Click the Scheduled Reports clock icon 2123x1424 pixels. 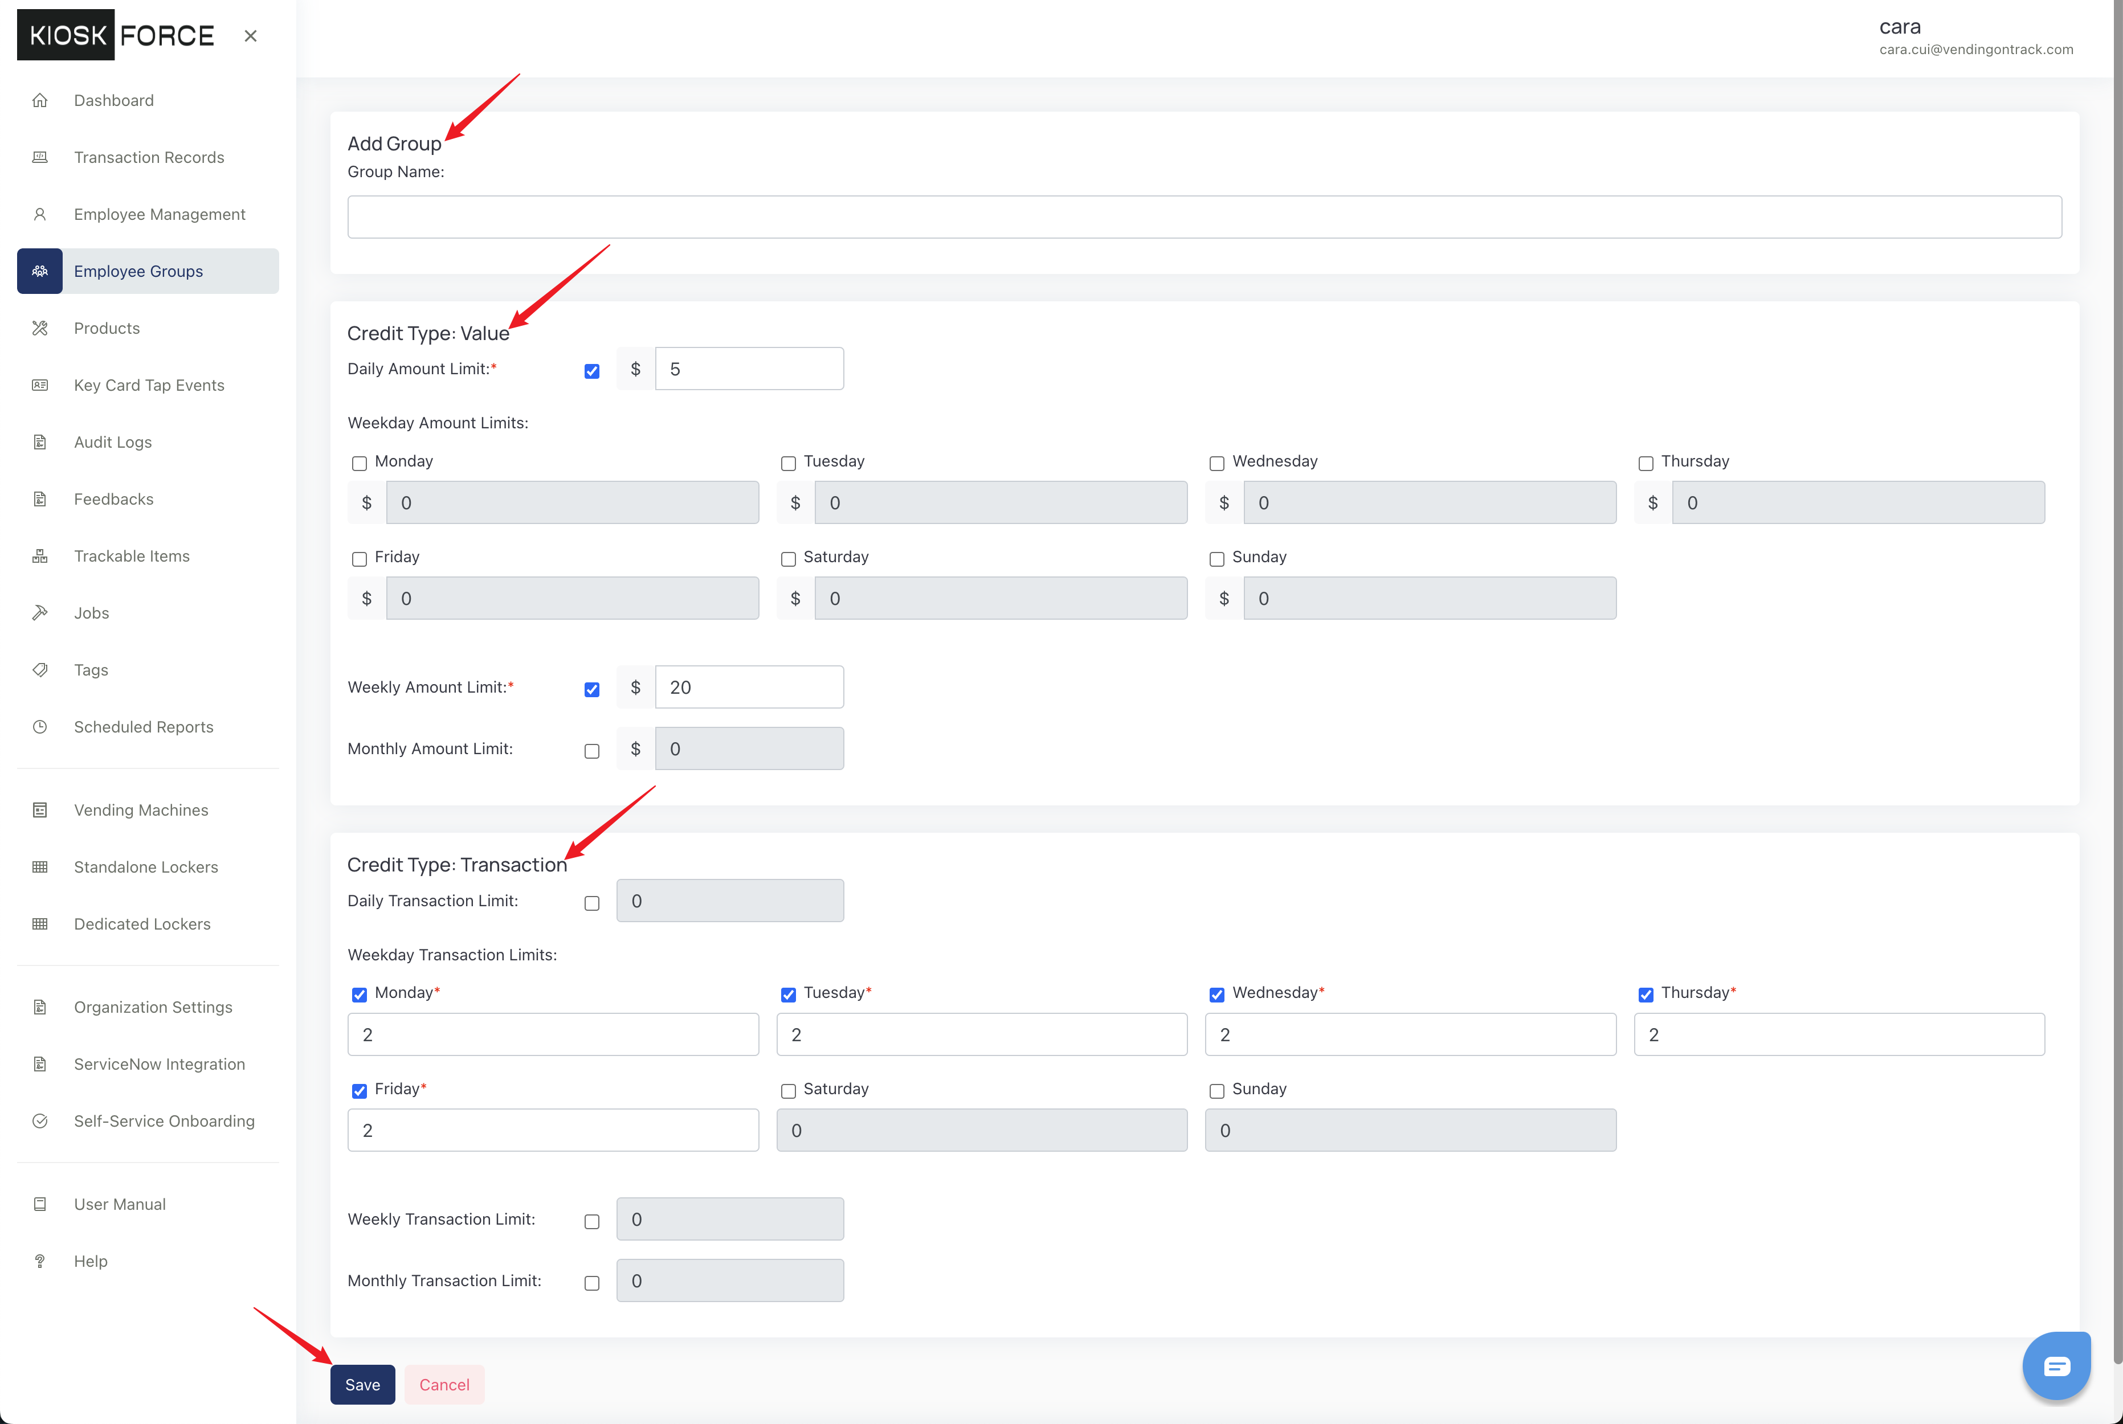pos(40,727)
